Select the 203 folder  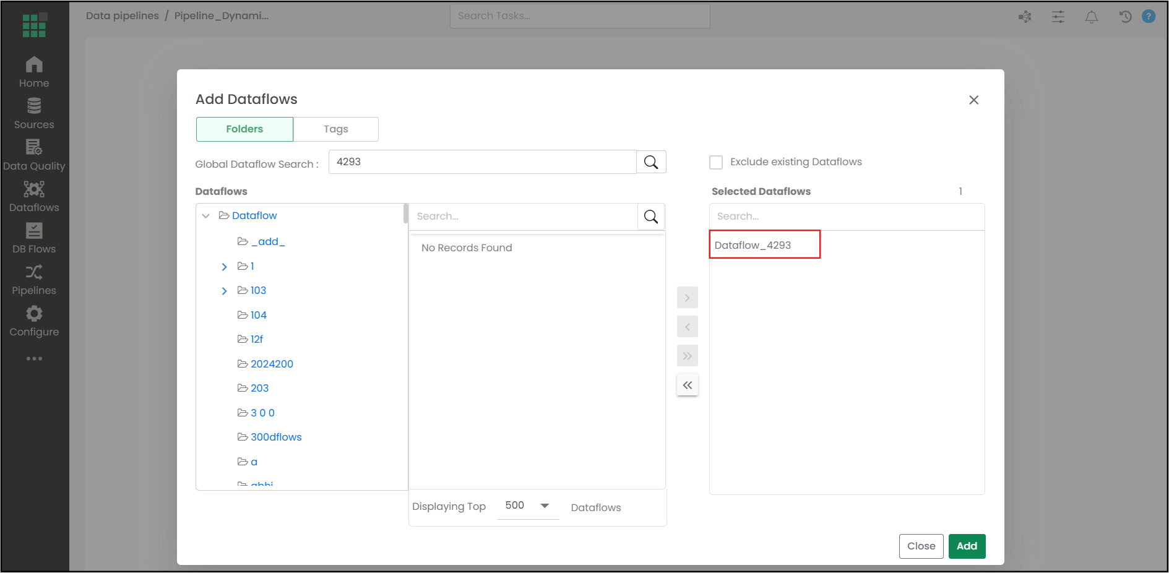click(259, 388)
